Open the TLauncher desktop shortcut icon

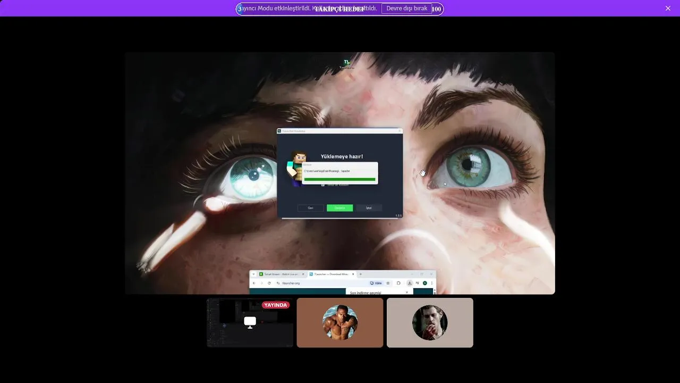(x=346, y=64)
